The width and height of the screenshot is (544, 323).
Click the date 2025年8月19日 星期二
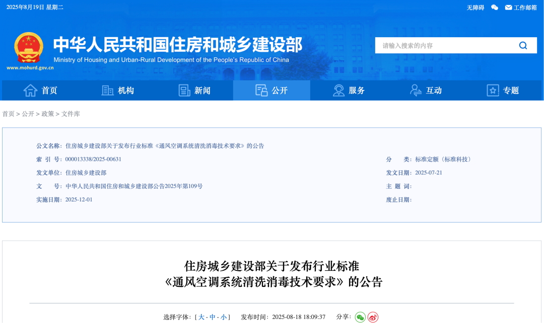35,7
